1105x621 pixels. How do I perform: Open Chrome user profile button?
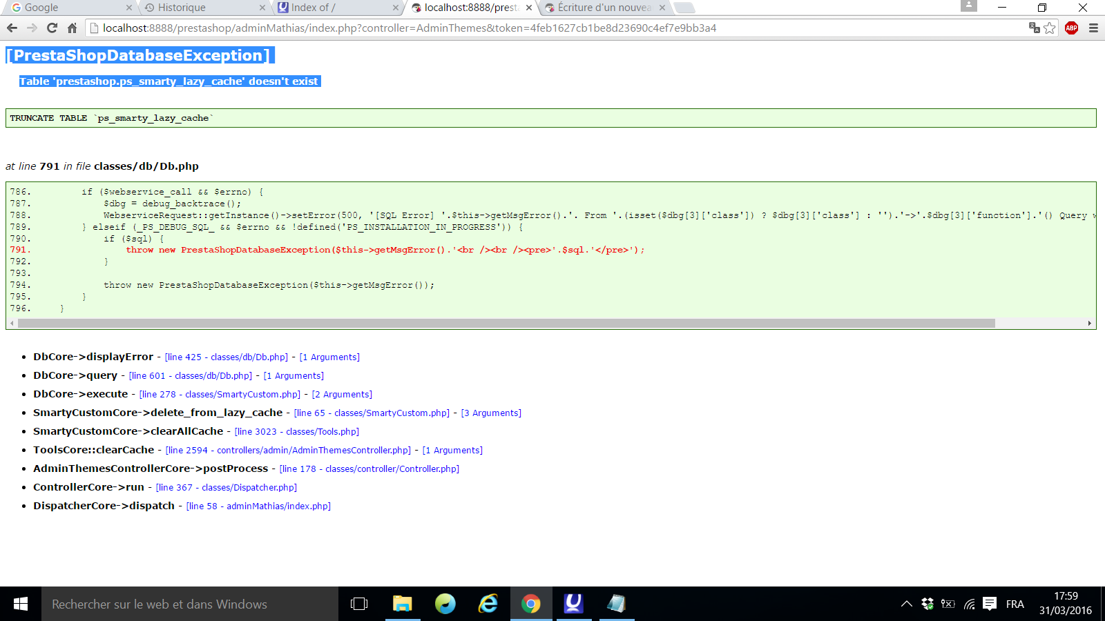click(x=969, y=6)
